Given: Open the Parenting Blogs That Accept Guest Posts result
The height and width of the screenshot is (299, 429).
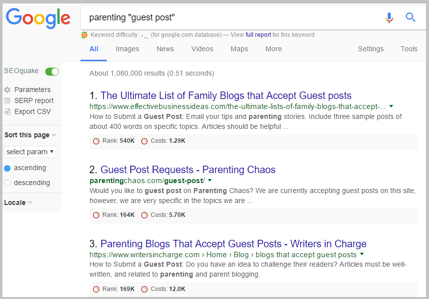Looking at the screenshot, I should (x=234, y=244).
